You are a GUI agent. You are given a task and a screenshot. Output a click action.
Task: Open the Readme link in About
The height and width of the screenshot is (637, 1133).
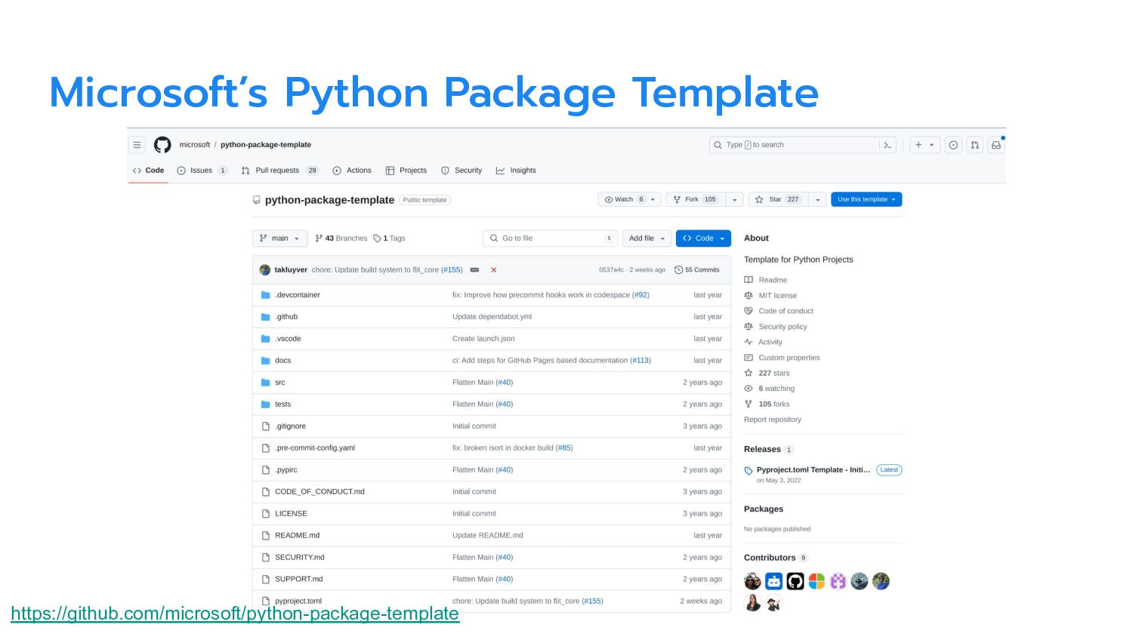point(765,280)
